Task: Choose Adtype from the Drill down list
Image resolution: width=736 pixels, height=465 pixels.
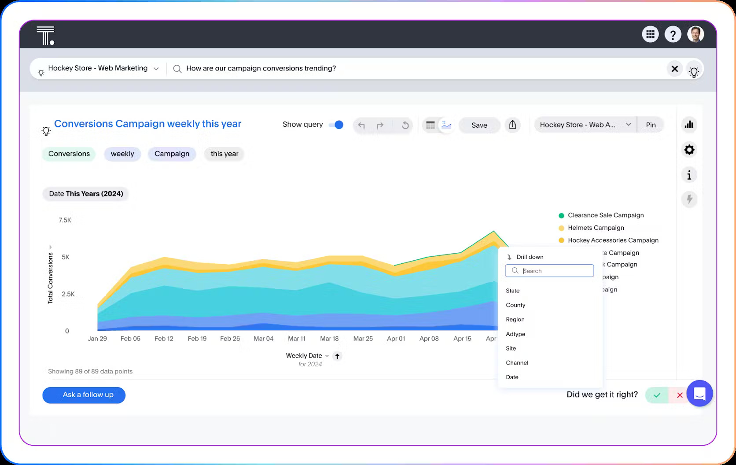Action: click(515, 334)
